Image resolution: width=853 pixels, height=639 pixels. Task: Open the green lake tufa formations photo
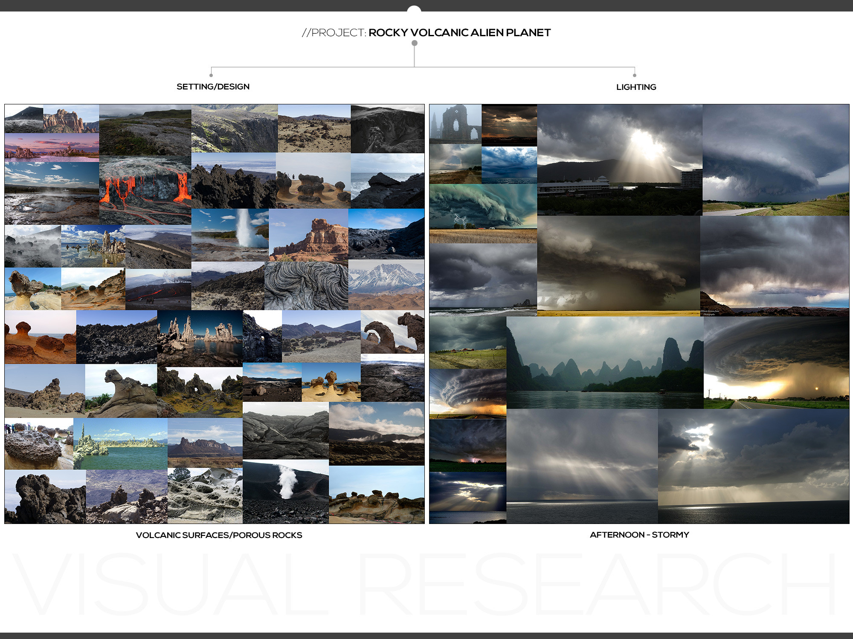[x=120, y=443]
